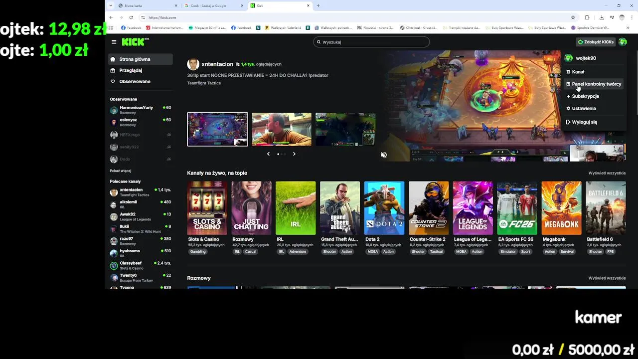Go back with the browser back arrow
This screenshot has width=638, height=359.
tap(112, 17)
